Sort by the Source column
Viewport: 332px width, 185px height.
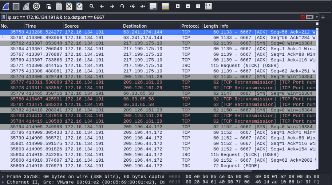pyautogui.click(x=93, y=26)
